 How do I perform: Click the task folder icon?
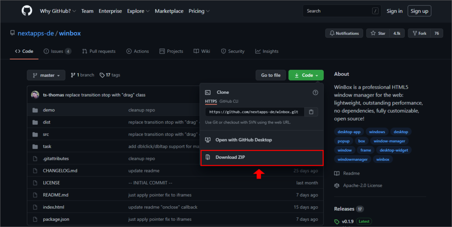pos(35,146)
